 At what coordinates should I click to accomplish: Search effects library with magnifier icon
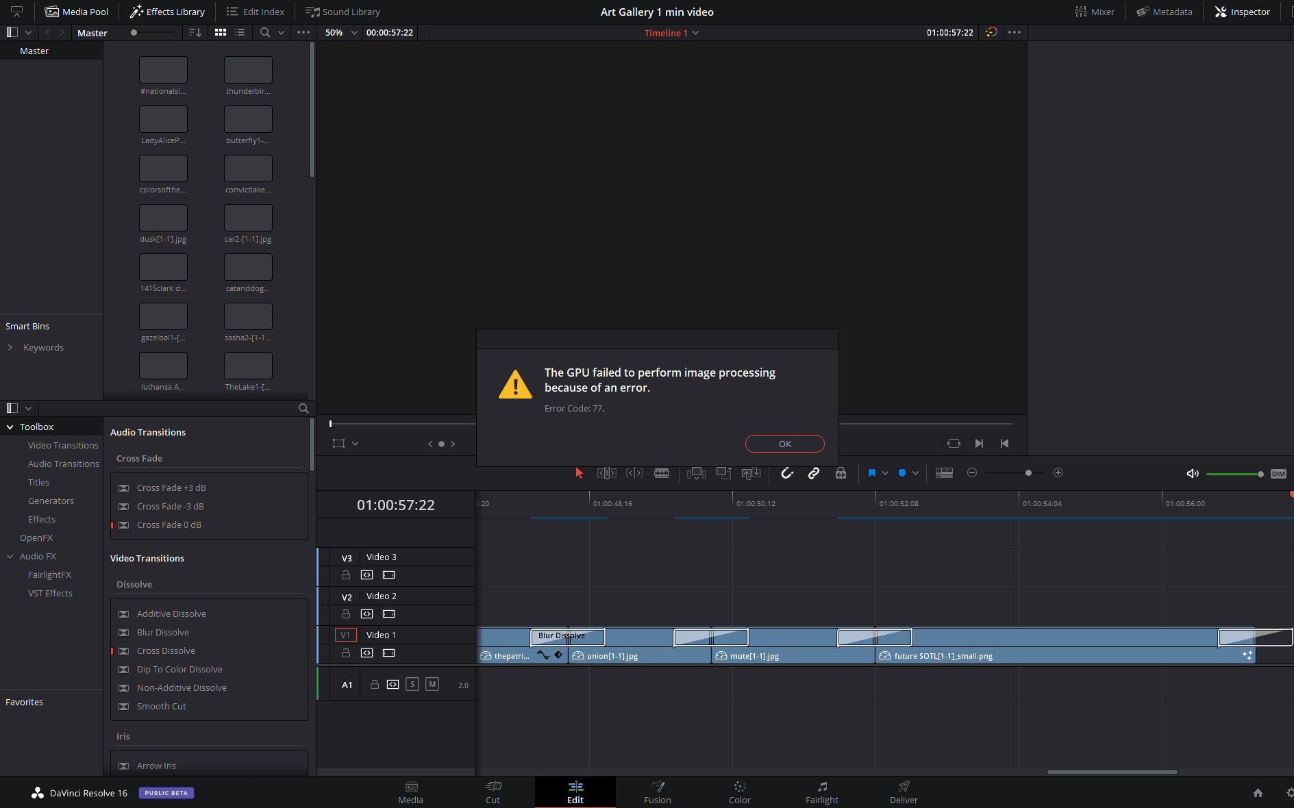click(x=303, y=408)
